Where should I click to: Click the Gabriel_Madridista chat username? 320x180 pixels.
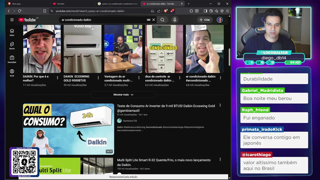click(262, 90)
